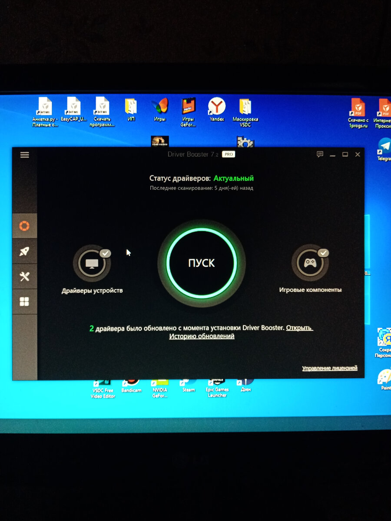391x521 pixels.
Task: Select the Игры GeFor... desktop shortcut
Action: pos(188,112)
